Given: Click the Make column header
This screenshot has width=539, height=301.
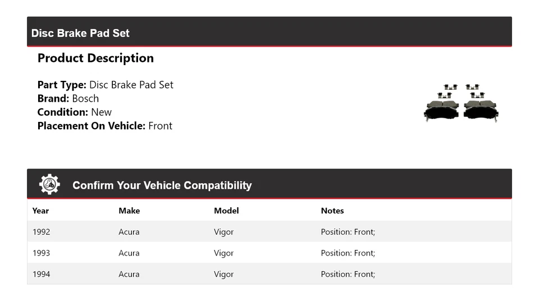Looking at the screenshot, I should point(129,211).
